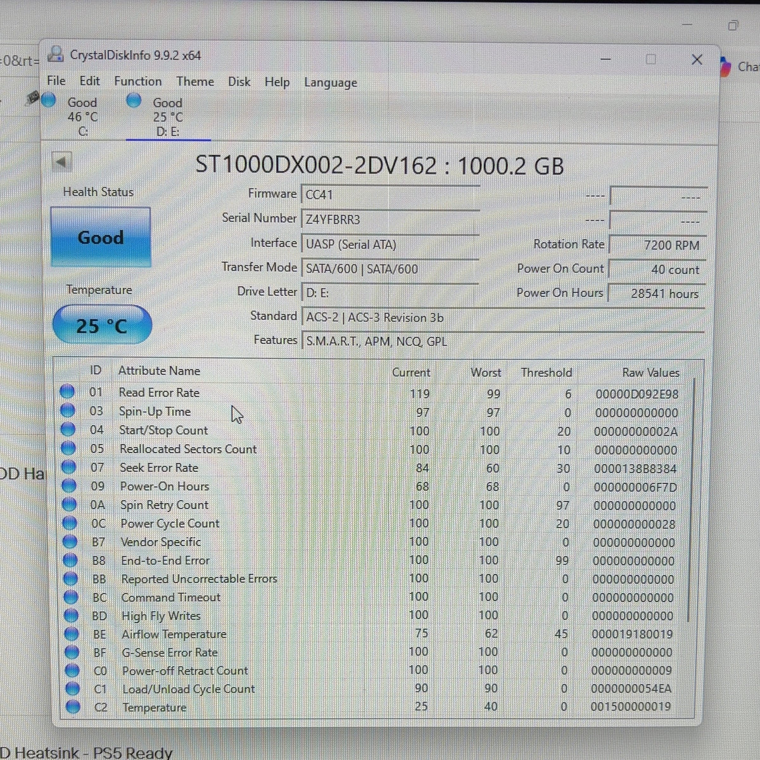Open the Edit menu
The image size is (760, 760).
pyautogui.click(x=89, y=80)
